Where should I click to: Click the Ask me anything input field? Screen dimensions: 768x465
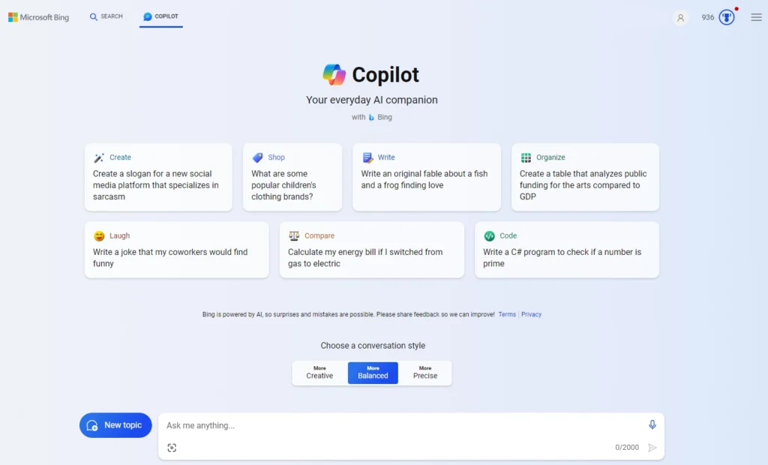coord(401,425)
